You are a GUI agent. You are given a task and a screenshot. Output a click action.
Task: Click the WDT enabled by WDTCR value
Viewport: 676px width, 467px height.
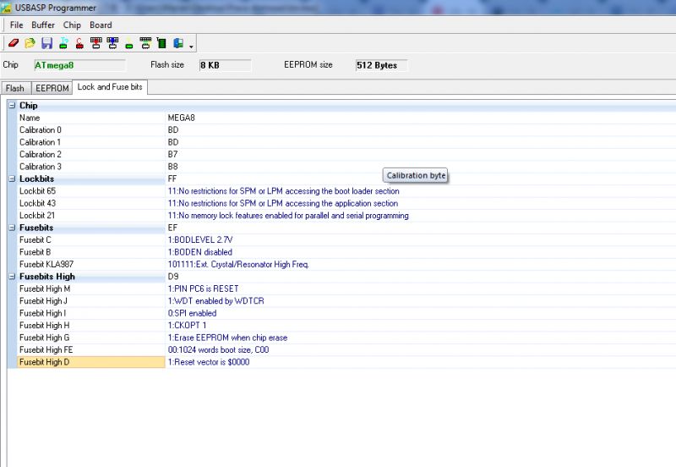pos(216,301)
